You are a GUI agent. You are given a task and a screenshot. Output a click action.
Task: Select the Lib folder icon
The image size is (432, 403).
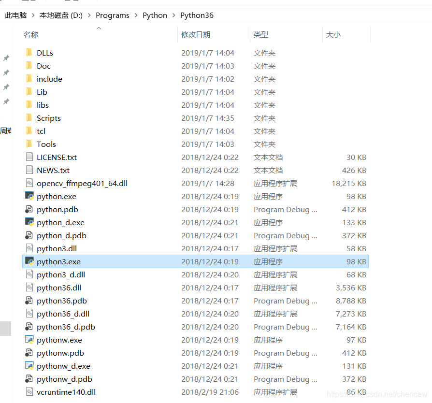click(29, 92)
